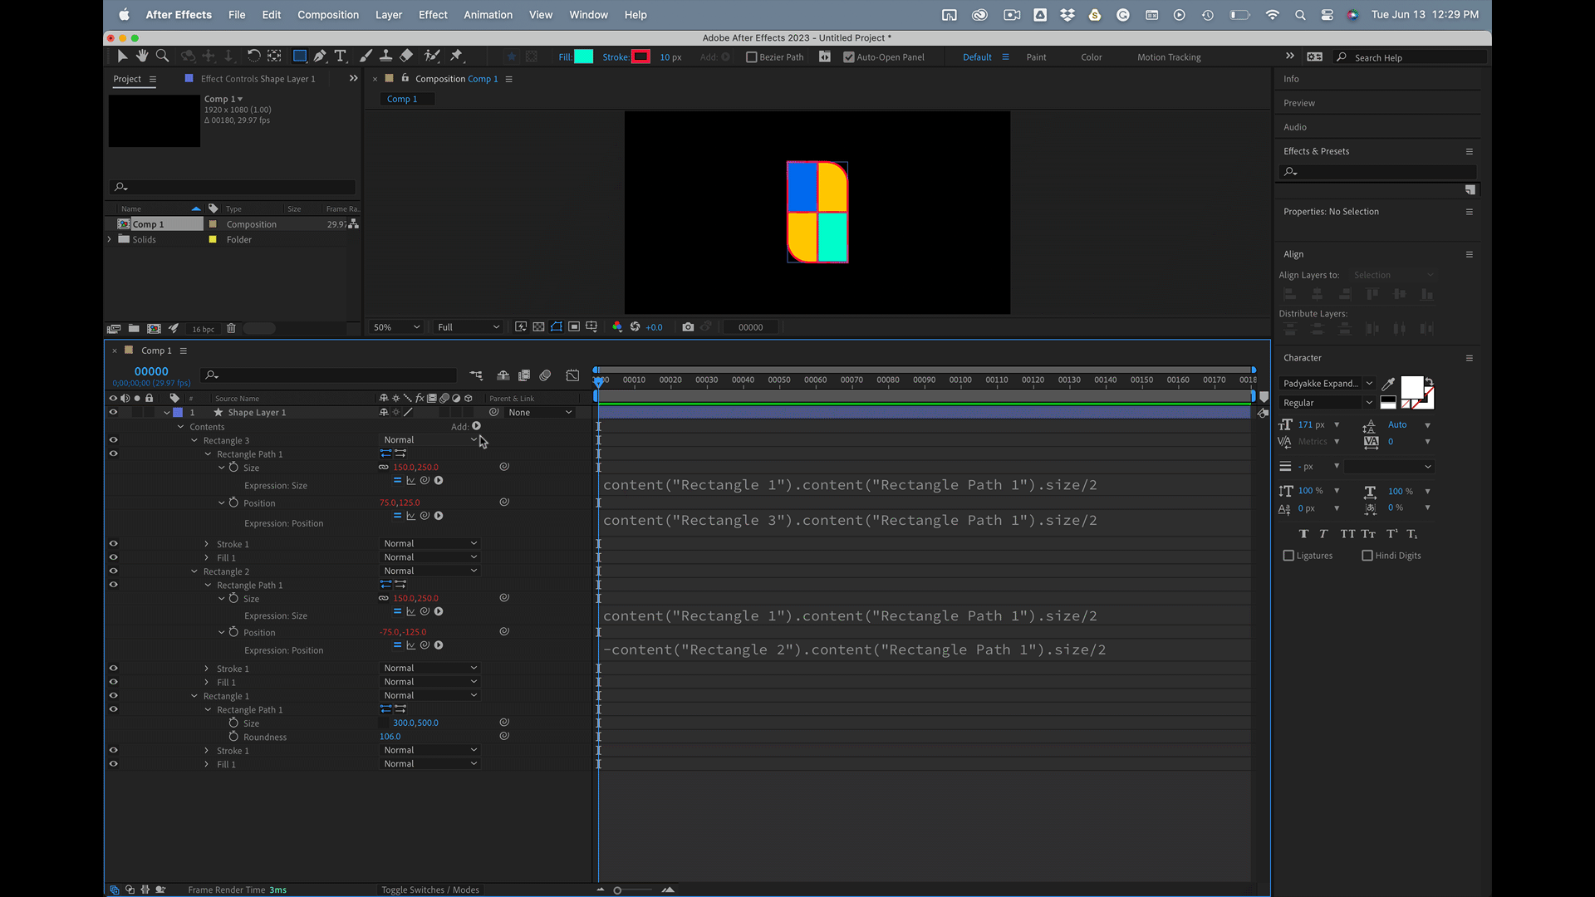Click the cyan Fill color swatch
Image resolution: width=1595 pixels, height=897 pixels.
point(584,56)
